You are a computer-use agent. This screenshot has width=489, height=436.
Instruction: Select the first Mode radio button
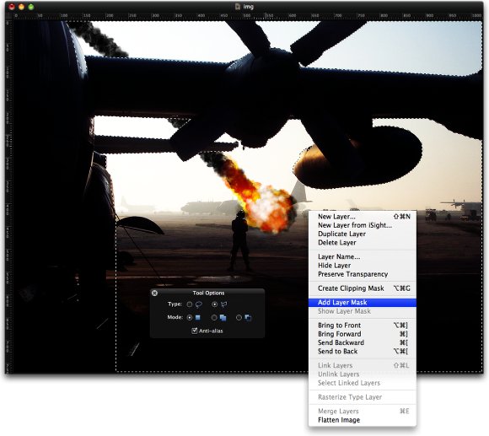tap(190, 317)
